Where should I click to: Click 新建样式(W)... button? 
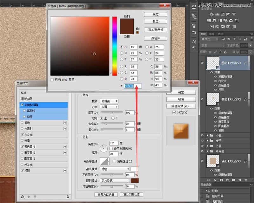click(181, 106)
